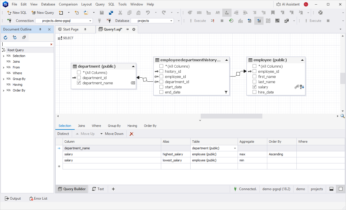Click the collapse all icon in Document Outline
The image size is (346, 210).
point(24,37)
